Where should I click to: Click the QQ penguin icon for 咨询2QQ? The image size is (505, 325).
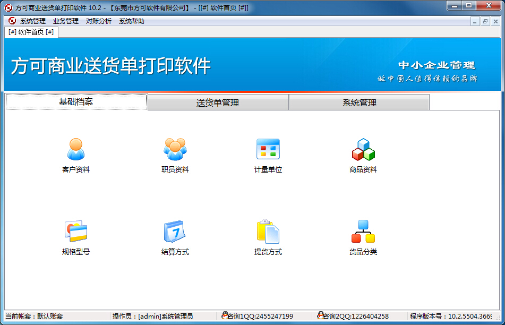[320, 315]
